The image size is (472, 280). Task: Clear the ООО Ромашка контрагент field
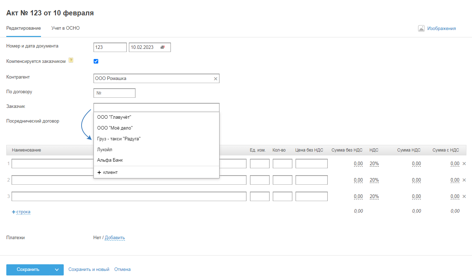216,79
